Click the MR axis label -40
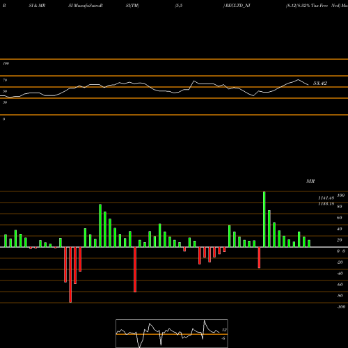This screenshot has height=348, width=348. point(340,274)
